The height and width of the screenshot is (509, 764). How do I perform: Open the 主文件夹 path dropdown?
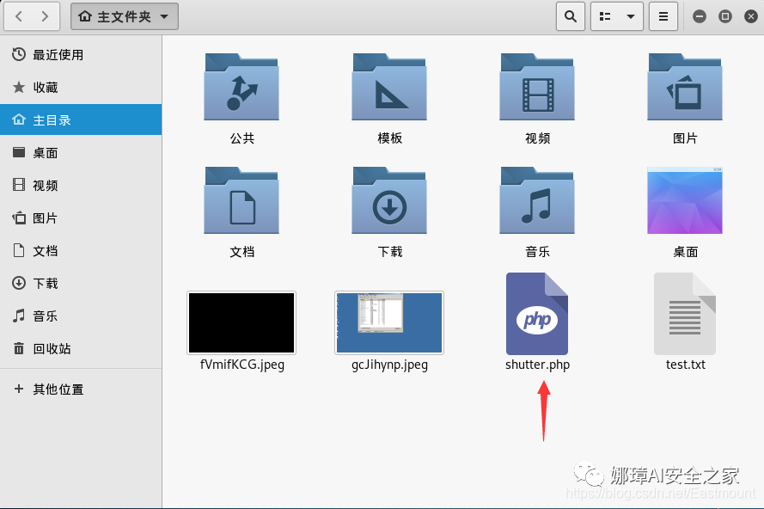[125, 16]
